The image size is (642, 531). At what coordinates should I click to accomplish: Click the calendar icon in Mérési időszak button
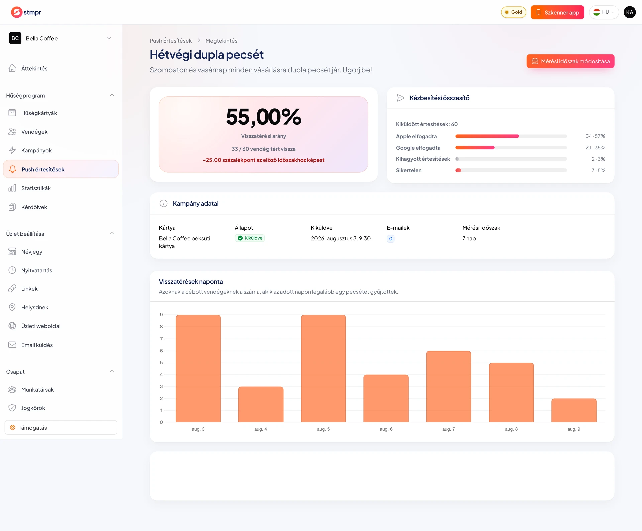[x=535, y=61]
